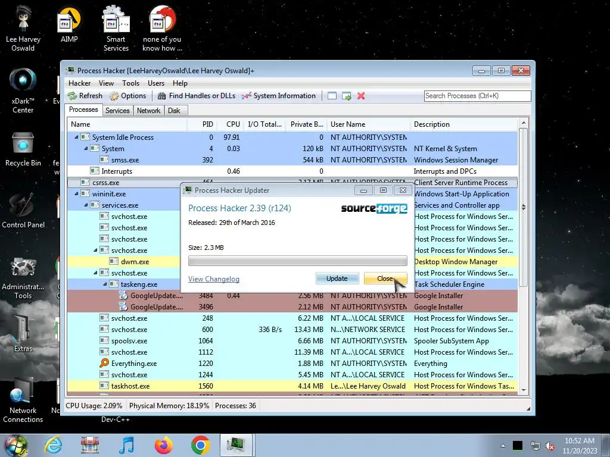610x457 pixels.
Task: Collapse the wininit.exe tree node
Action: 77,193
